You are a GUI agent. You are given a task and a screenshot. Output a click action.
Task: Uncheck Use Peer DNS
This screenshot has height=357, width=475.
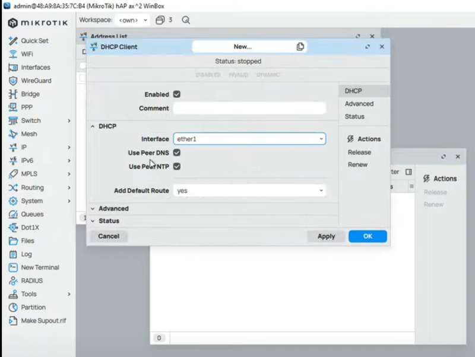176,152
